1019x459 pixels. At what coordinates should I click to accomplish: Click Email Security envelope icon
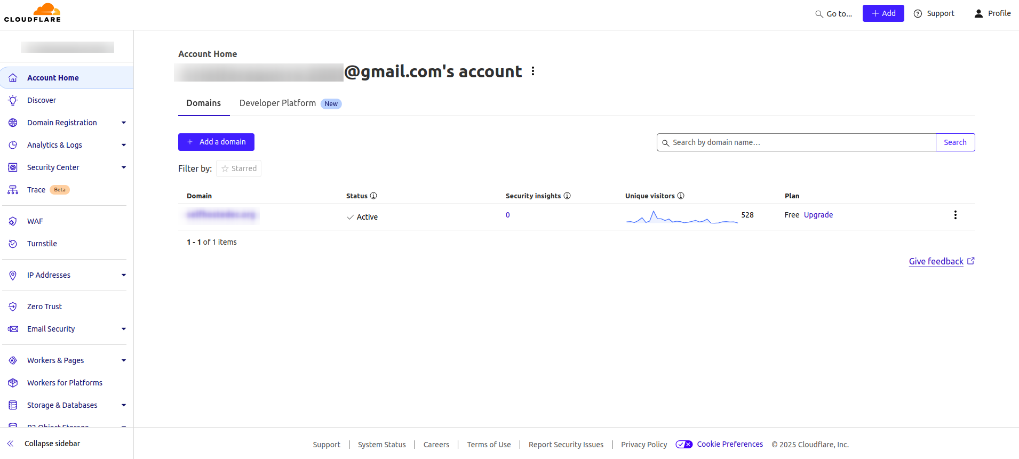(13, 329)
